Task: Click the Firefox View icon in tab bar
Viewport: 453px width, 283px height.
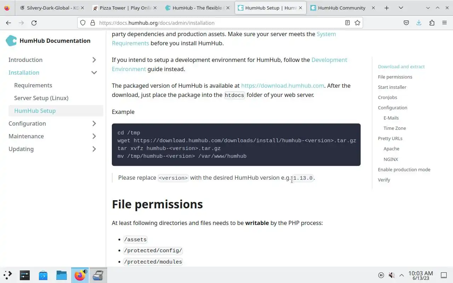Action: click(7, 8)
